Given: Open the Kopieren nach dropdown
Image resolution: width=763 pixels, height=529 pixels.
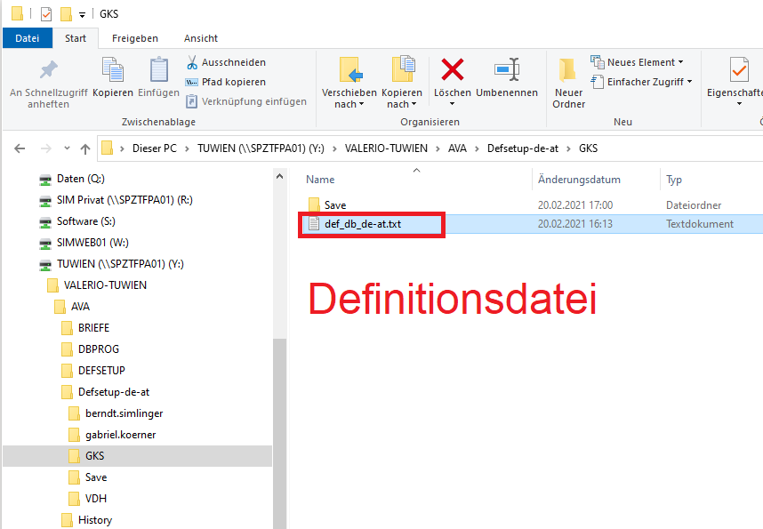Looking at the screenshot, I should click(402, 104).
